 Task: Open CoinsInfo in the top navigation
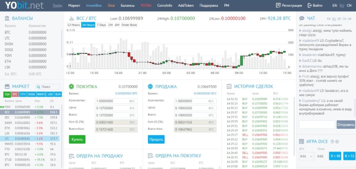coord(165,5)
